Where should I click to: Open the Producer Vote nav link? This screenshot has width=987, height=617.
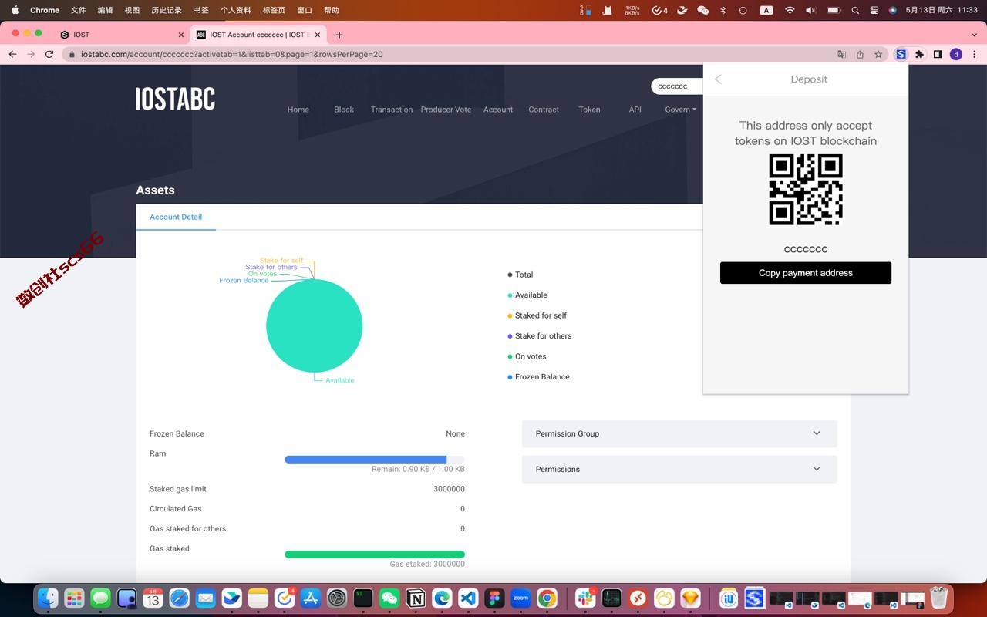pos(446,110)
